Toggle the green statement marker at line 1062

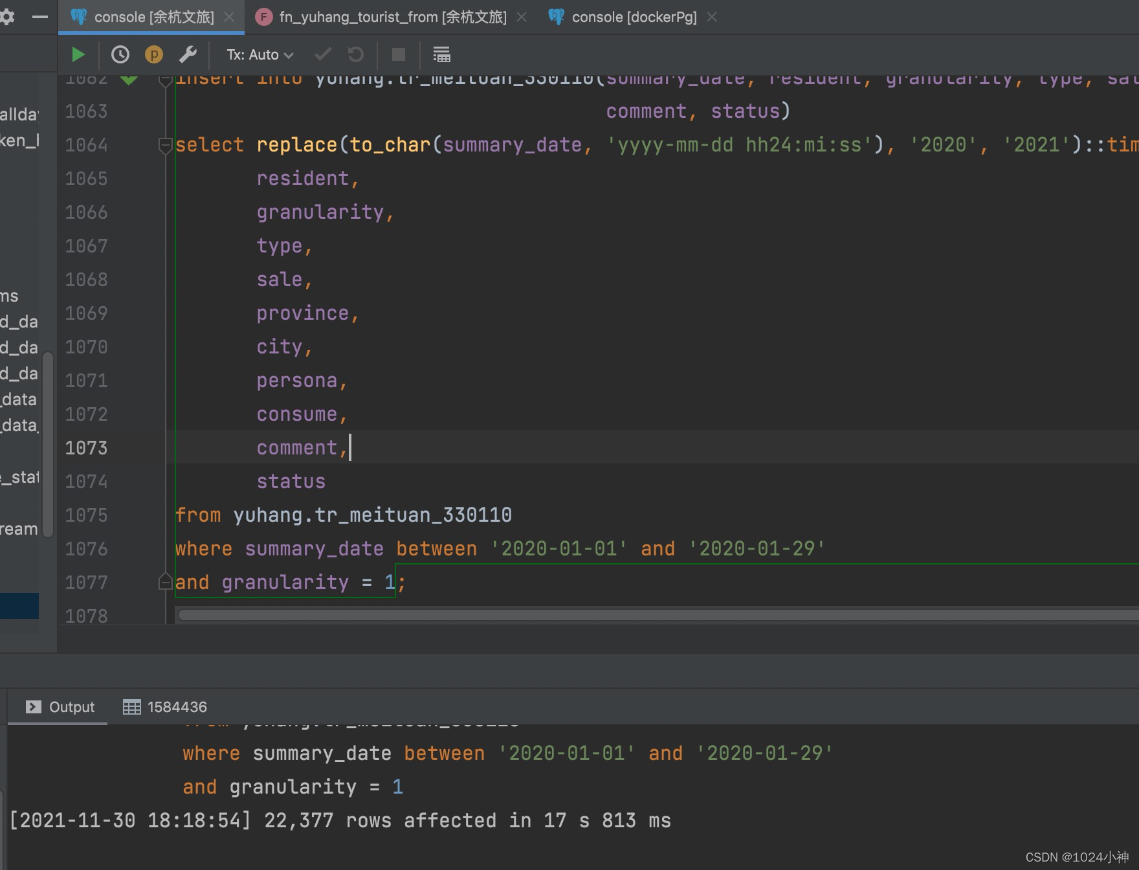tap(129, 79)
